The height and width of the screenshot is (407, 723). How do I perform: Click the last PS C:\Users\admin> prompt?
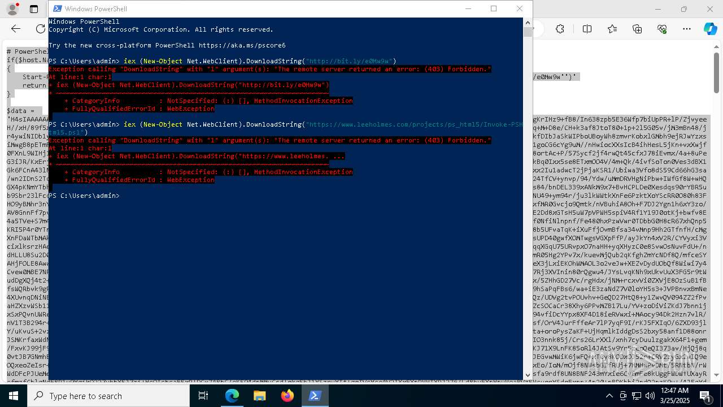coord(84,196)
